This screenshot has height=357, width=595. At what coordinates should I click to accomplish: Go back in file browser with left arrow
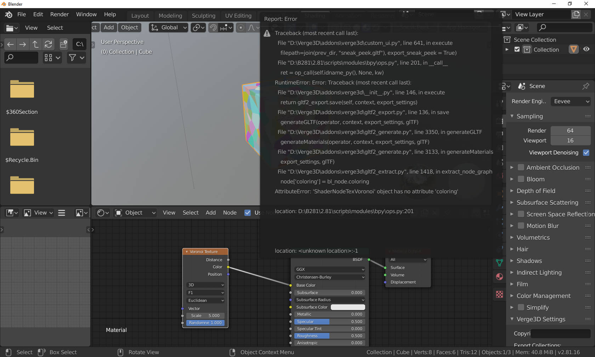[11, 44]
